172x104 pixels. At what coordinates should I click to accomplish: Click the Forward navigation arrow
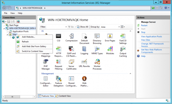(x=10, y=8)
